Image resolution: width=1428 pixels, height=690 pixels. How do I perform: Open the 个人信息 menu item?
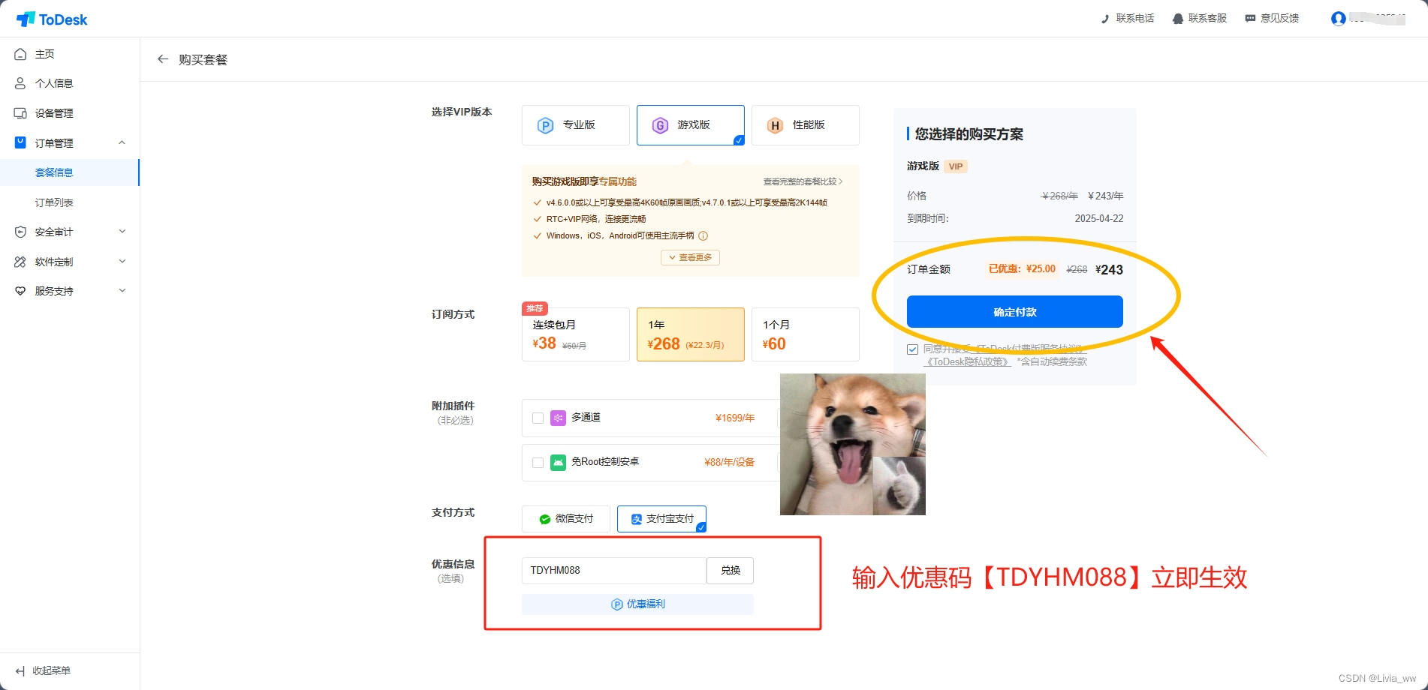70,83
